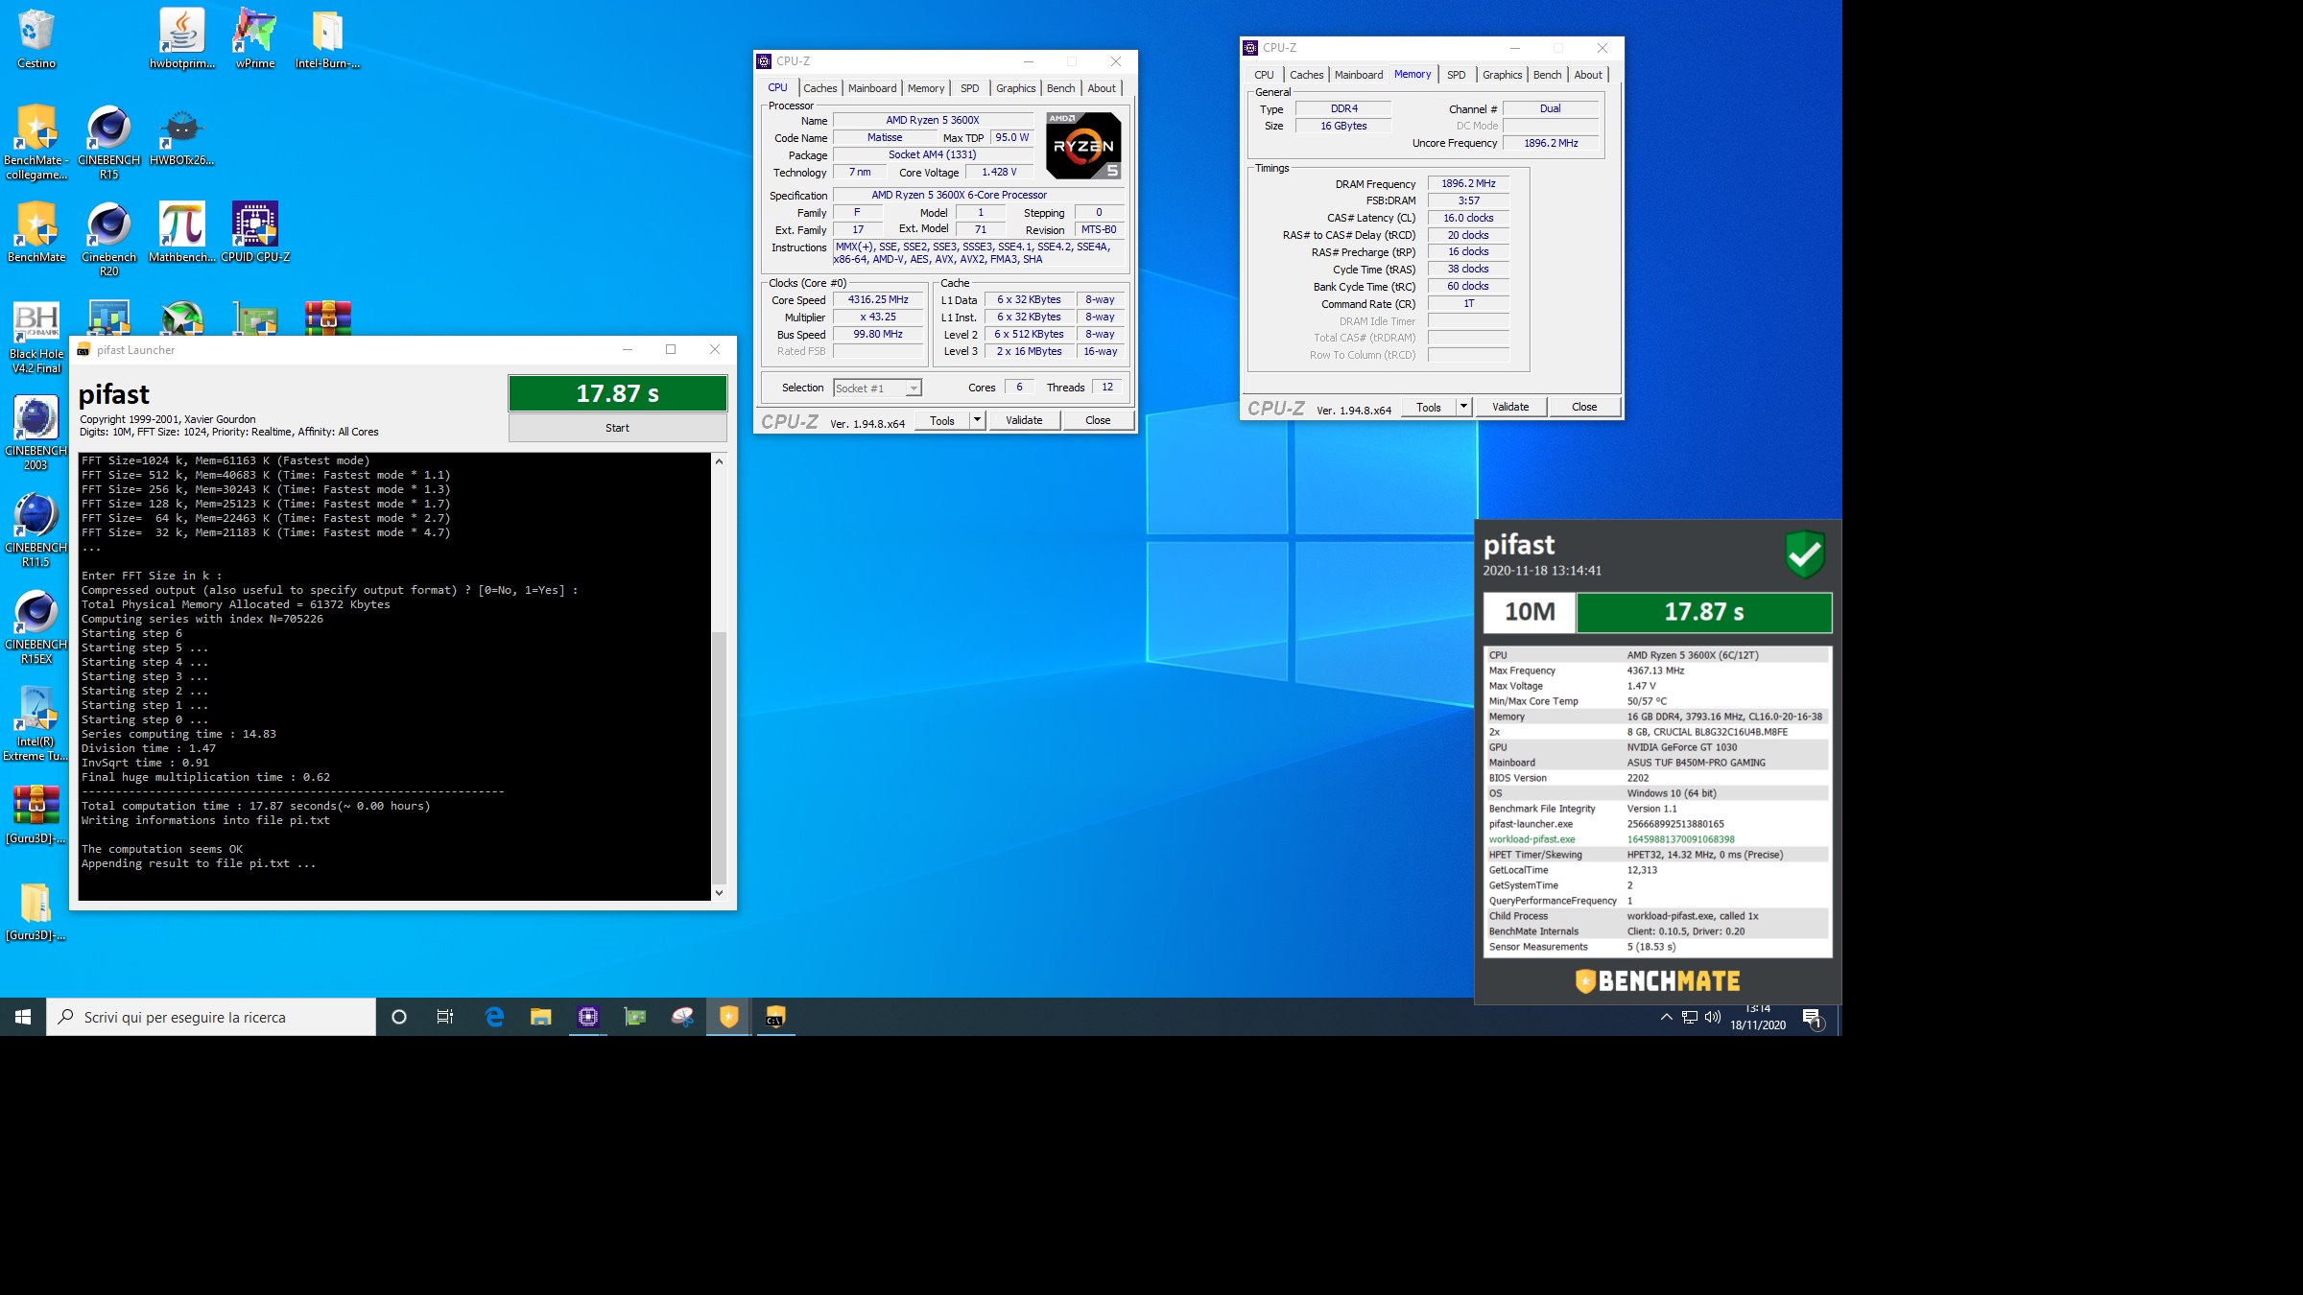Launch CINEBENCH R15EX desktop icon

tap(36, 627)
